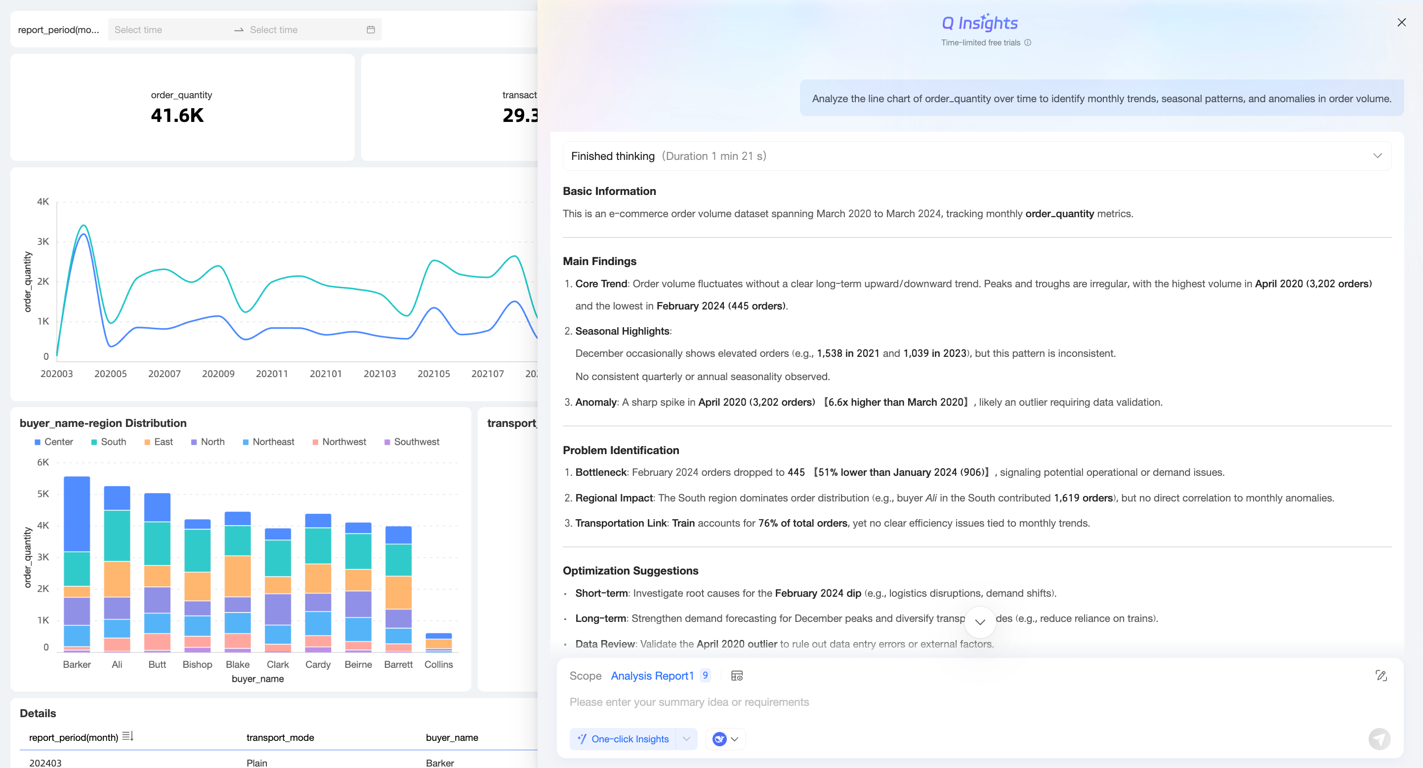Open the One-click Insights dropdown arrow
1423x768 pixels.
[x=687, y=739]
